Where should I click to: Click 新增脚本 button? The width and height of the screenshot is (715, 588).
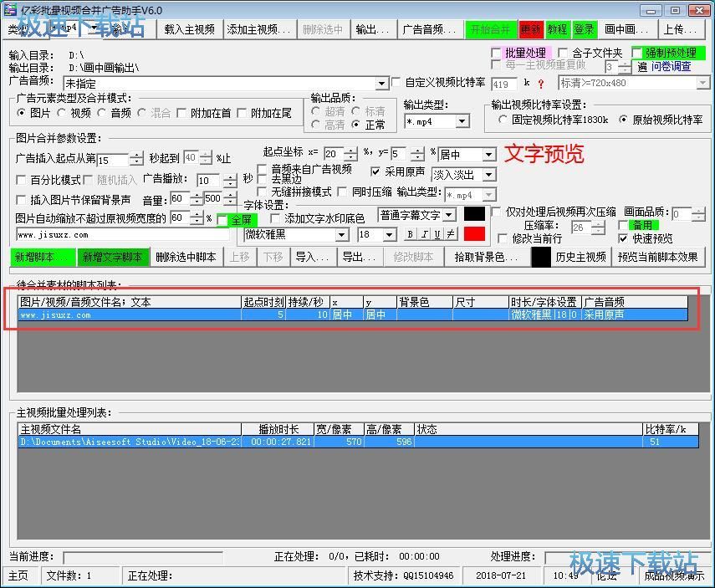(42, 257)
